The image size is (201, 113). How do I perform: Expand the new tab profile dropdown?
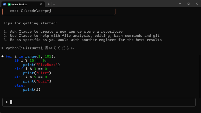click(x=54, y=4)
